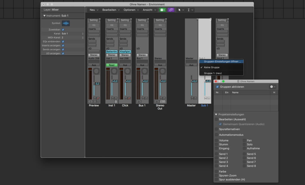Screen dimensions: 305x185
Task: Open EQ on the Inst 1 strip
Action: pyautogui.click(x=112, y=25)
